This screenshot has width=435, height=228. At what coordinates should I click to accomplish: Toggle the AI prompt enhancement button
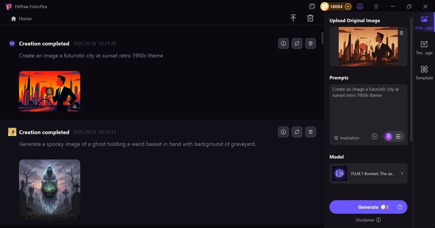click(x=388, y=136)
